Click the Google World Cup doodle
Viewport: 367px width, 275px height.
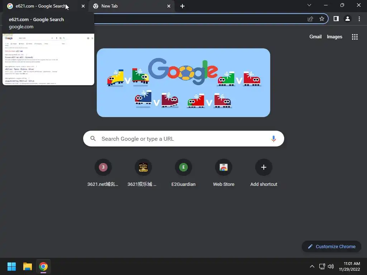point(183,83)
